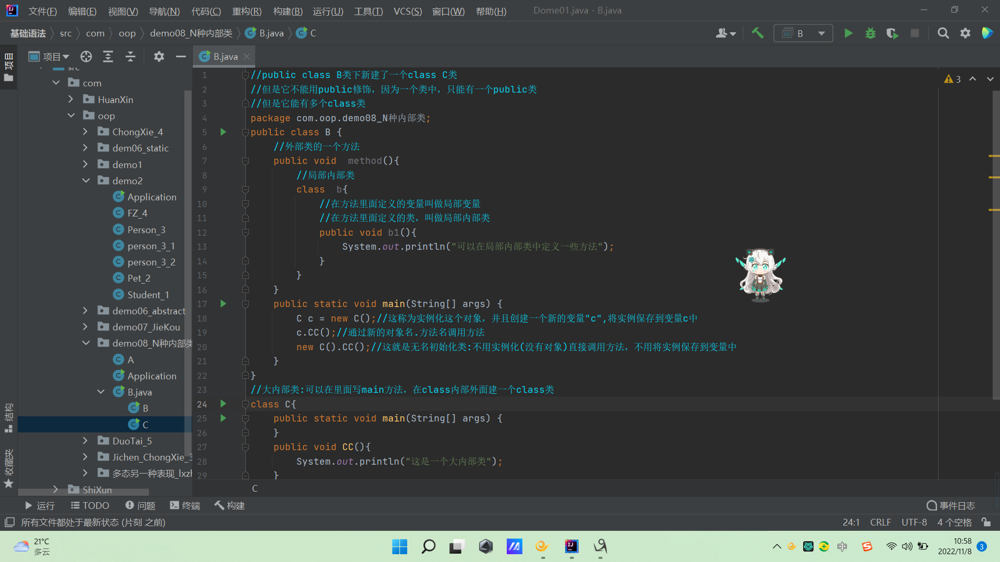Open project panel settings gear
This screenshot has width=1000, height=562.
point(159,56)
